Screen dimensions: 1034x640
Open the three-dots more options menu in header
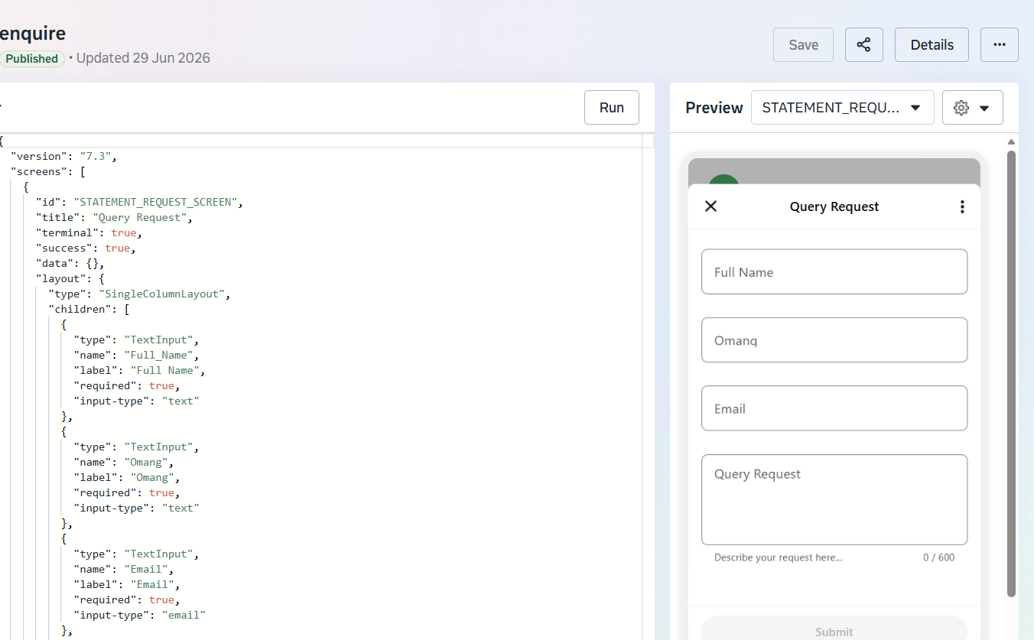click(x=999, y=44)
